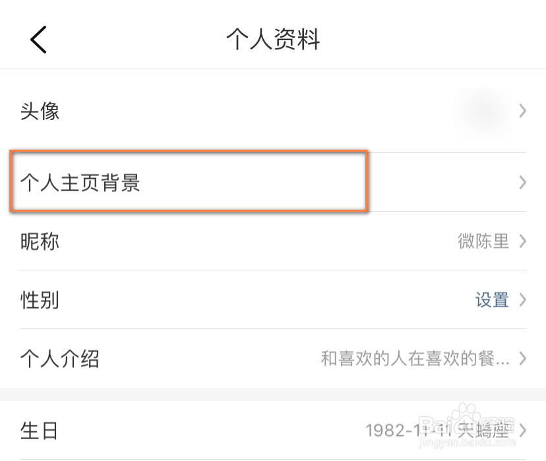Click the chevron in 个人介绍 row
Viewport: 546px width, 461px height.
523,359
